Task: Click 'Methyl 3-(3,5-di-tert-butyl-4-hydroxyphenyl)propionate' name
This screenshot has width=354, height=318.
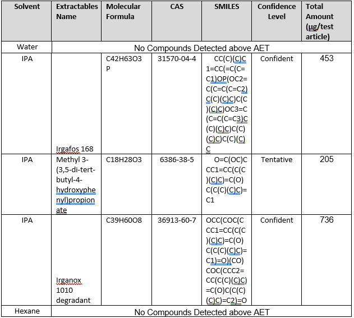Action: (x=76, y=185)
